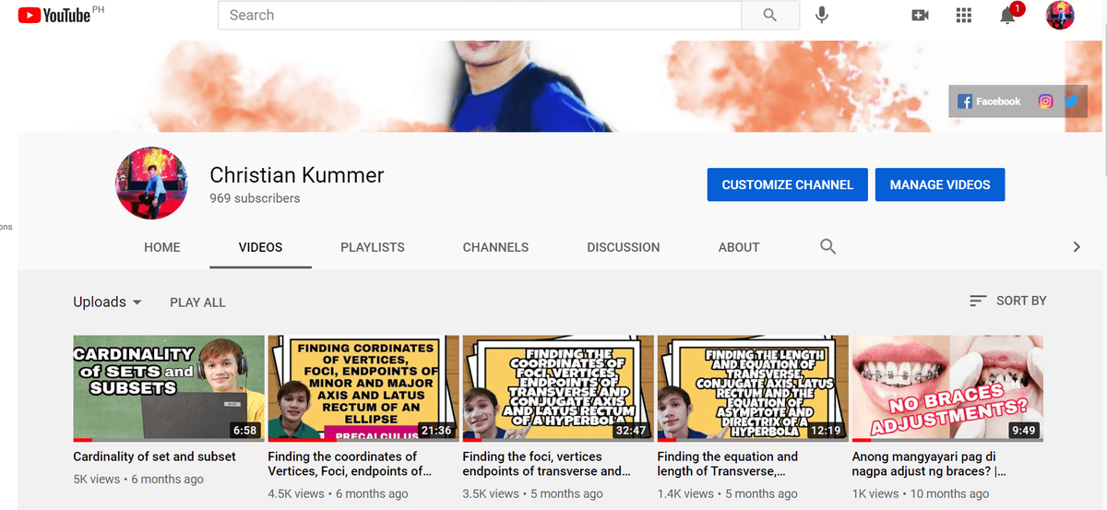The image size is (1107, 510).
Task: Click Play All uploads link
Action: [197, 302]
